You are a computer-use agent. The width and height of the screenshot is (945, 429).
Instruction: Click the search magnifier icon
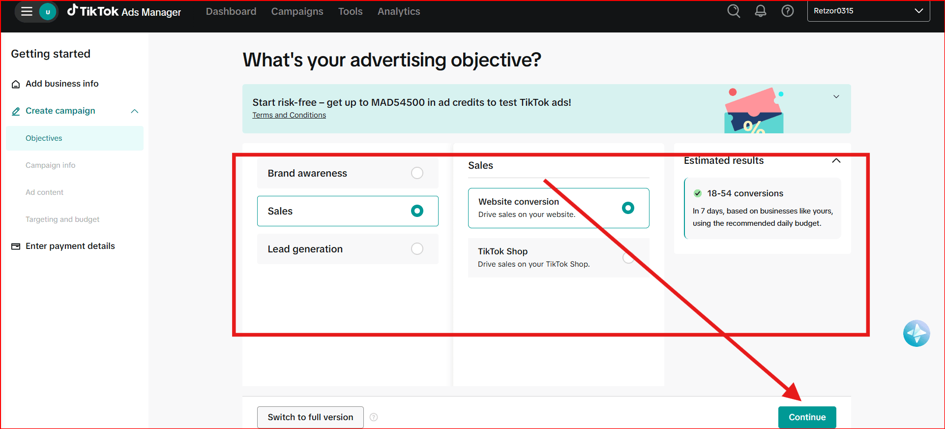click(734, 11)
